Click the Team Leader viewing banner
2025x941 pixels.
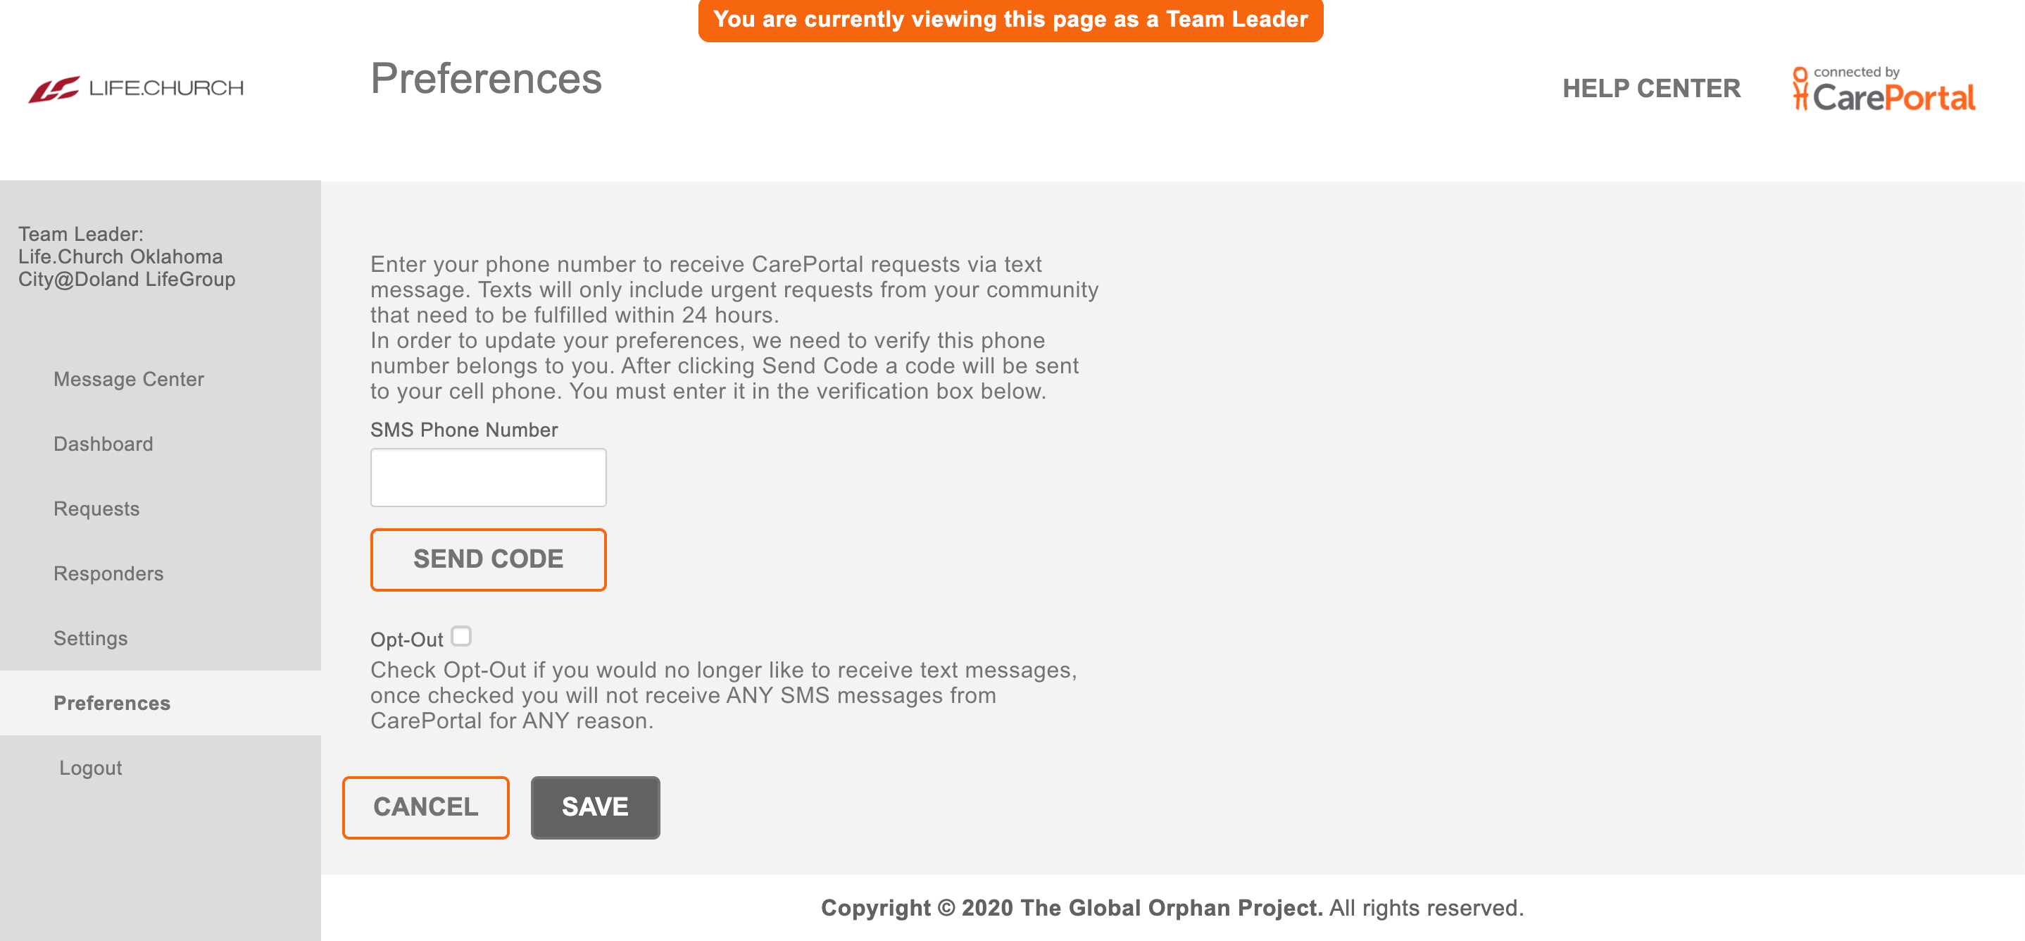click(1010, 20)
